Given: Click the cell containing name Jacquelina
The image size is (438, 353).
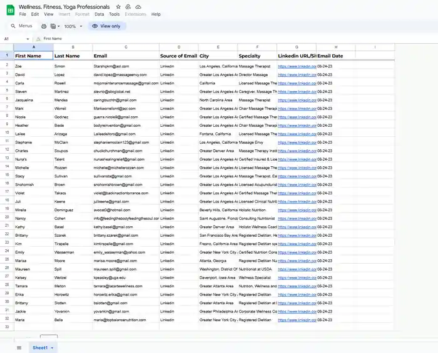Looking at the screenshot, I should pos(34,100).
